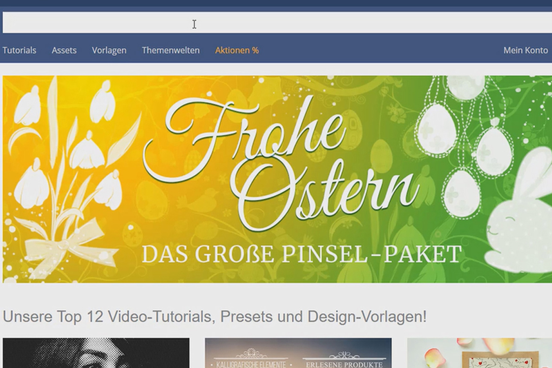Open the halftone woman portrait thumbnail
The image size is (552, 368).
pyautogui.click(x=96, y=353)
